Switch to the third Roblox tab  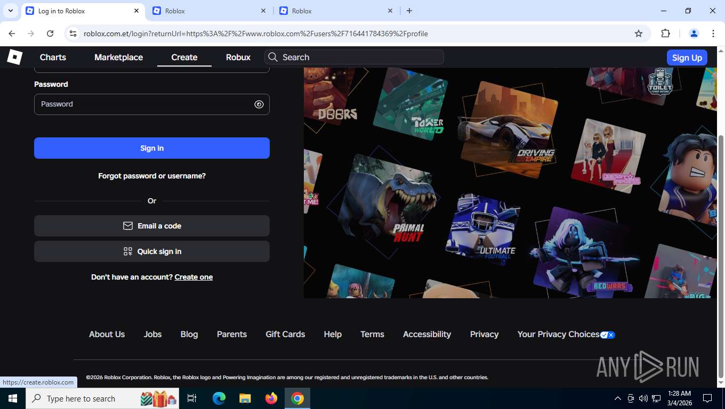pos(336,11)
